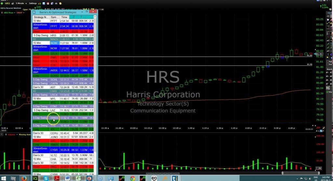
Task: Select the 15 Min CHA row
Action: 63,159
